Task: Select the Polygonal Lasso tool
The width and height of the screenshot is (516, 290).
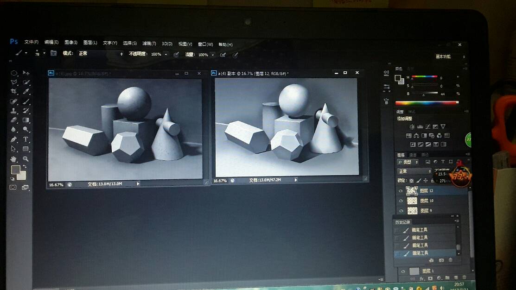Action: coord(14,82)
